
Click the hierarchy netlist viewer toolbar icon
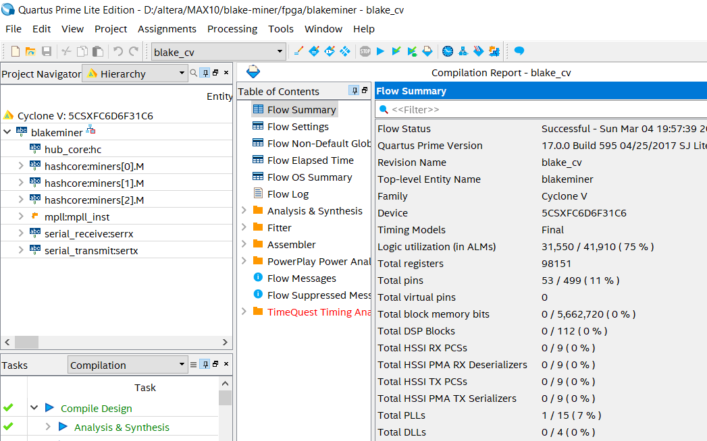(x=463, y=51)
